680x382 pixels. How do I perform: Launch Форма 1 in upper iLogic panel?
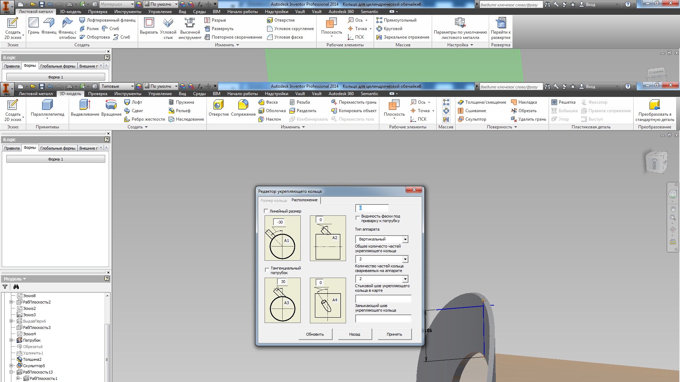(x=56, y=77)
